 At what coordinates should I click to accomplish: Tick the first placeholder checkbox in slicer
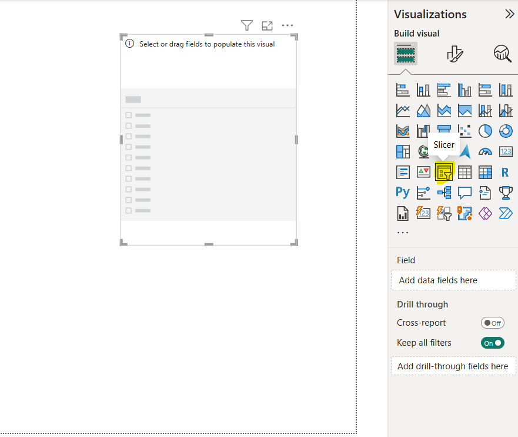tap(129, 115)
